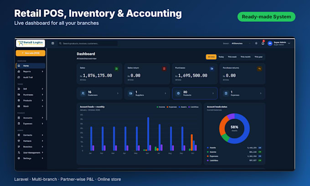Click the Partners icon in sidebar
The height and width of the screenshot is (186, 310).
point(19,141)
